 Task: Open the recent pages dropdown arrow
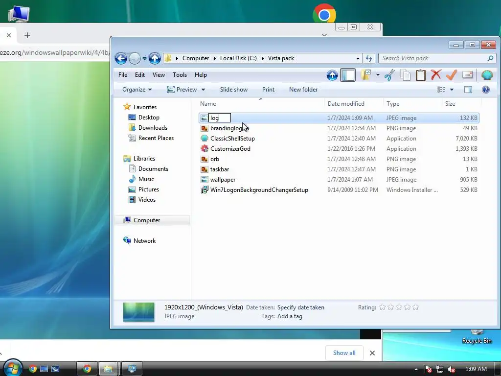pos(144,59)
